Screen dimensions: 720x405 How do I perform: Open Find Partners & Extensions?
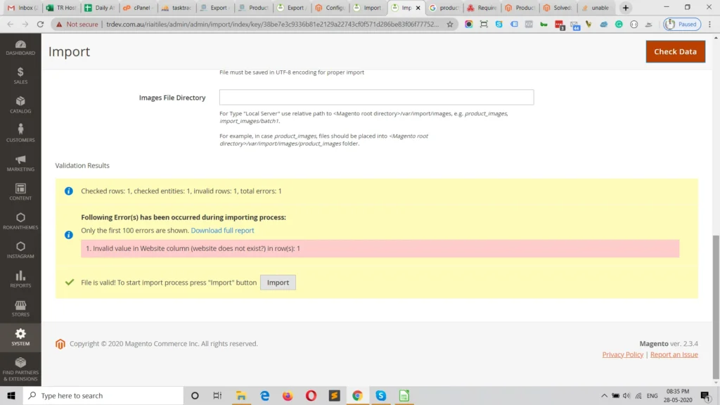pyautogui.click(x=20, y=368)
